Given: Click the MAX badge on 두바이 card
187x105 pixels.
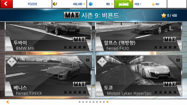Looking at the screenshot, I should pos(79,40).
